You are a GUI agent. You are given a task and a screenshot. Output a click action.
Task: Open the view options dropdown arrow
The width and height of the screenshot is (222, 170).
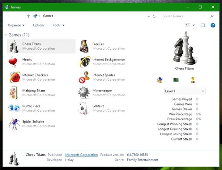(194, 25)
